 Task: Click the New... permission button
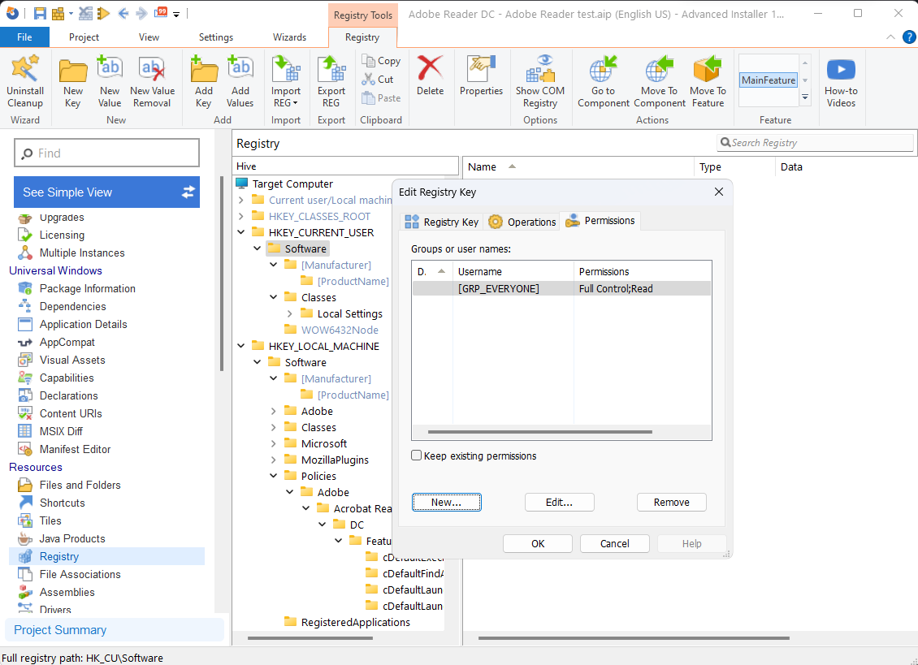[447, 503]
